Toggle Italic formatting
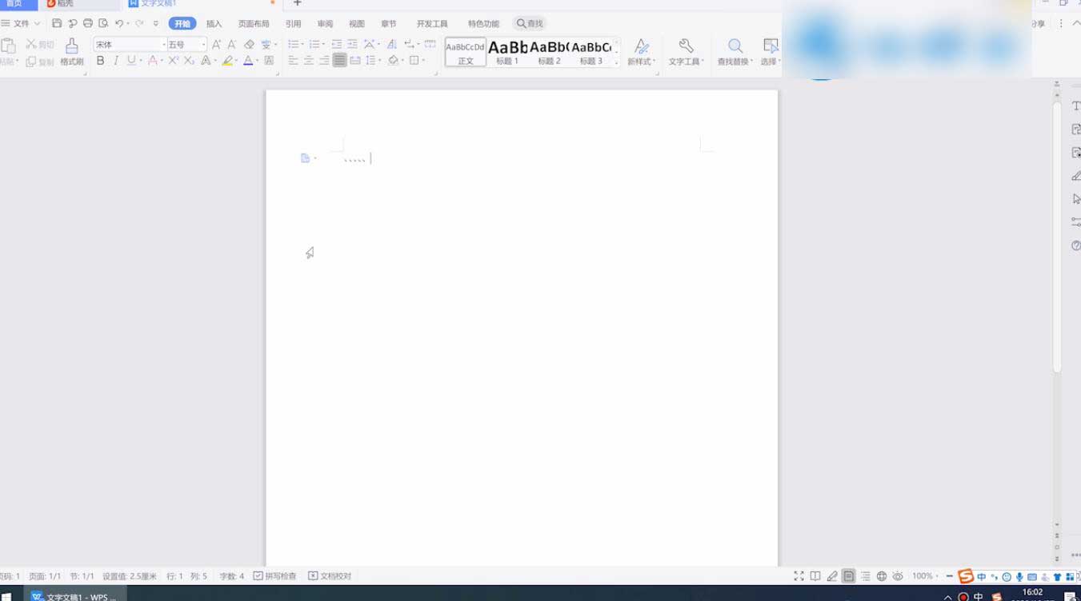The width and height of the screenshot is (1081, 601). (116, 61)
